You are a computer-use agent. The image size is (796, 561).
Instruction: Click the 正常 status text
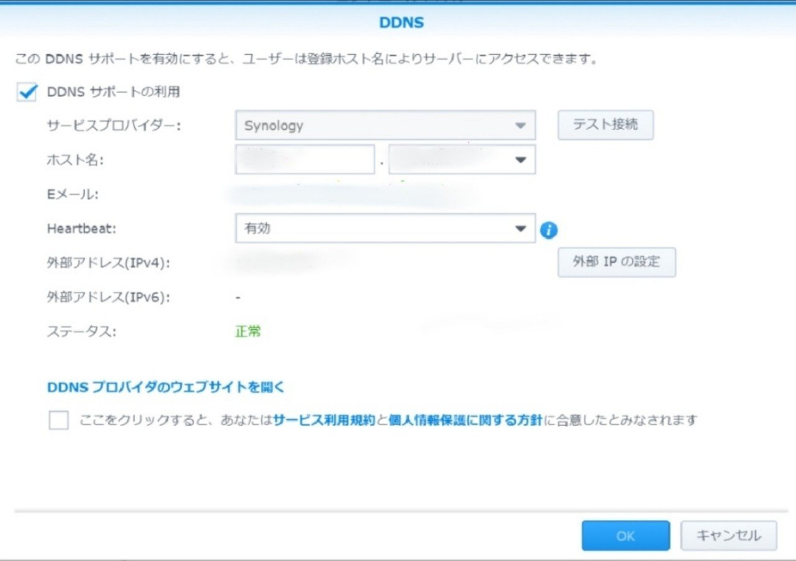tap(248, 331)
